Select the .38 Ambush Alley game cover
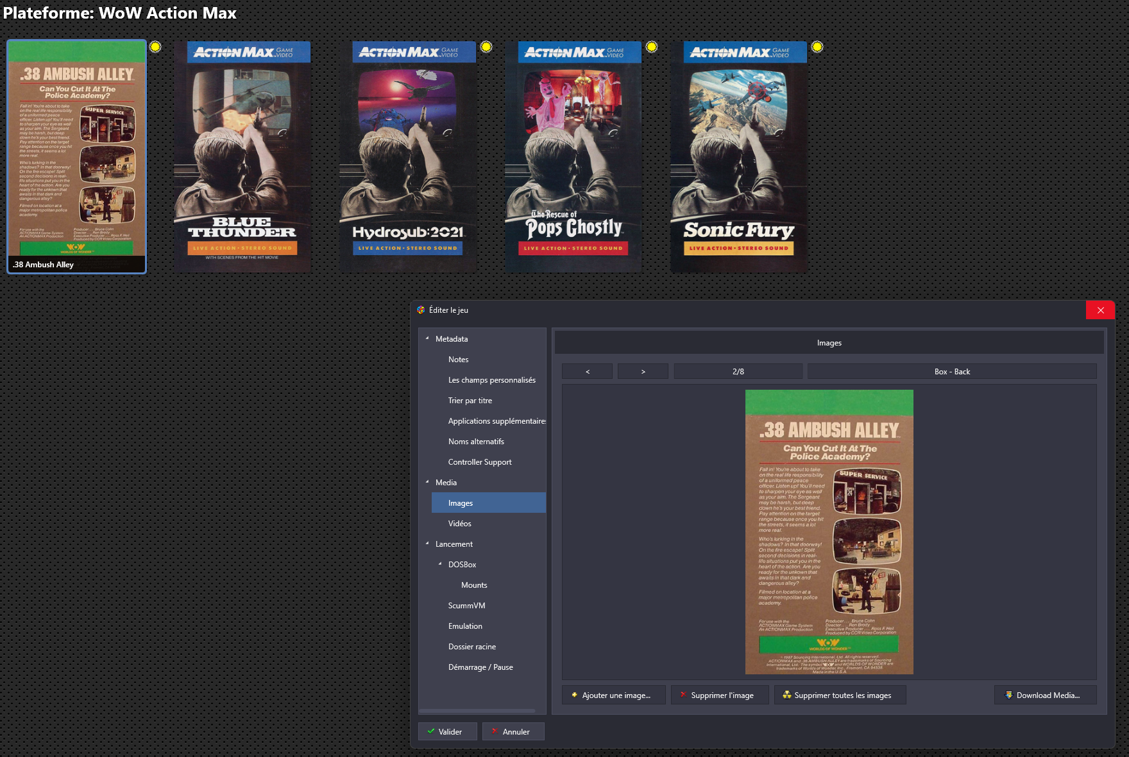 point(77,157)
